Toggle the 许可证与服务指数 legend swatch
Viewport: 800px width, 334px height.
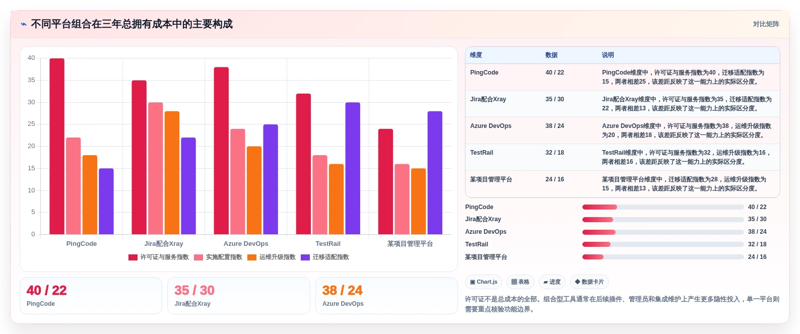[133, 257]
